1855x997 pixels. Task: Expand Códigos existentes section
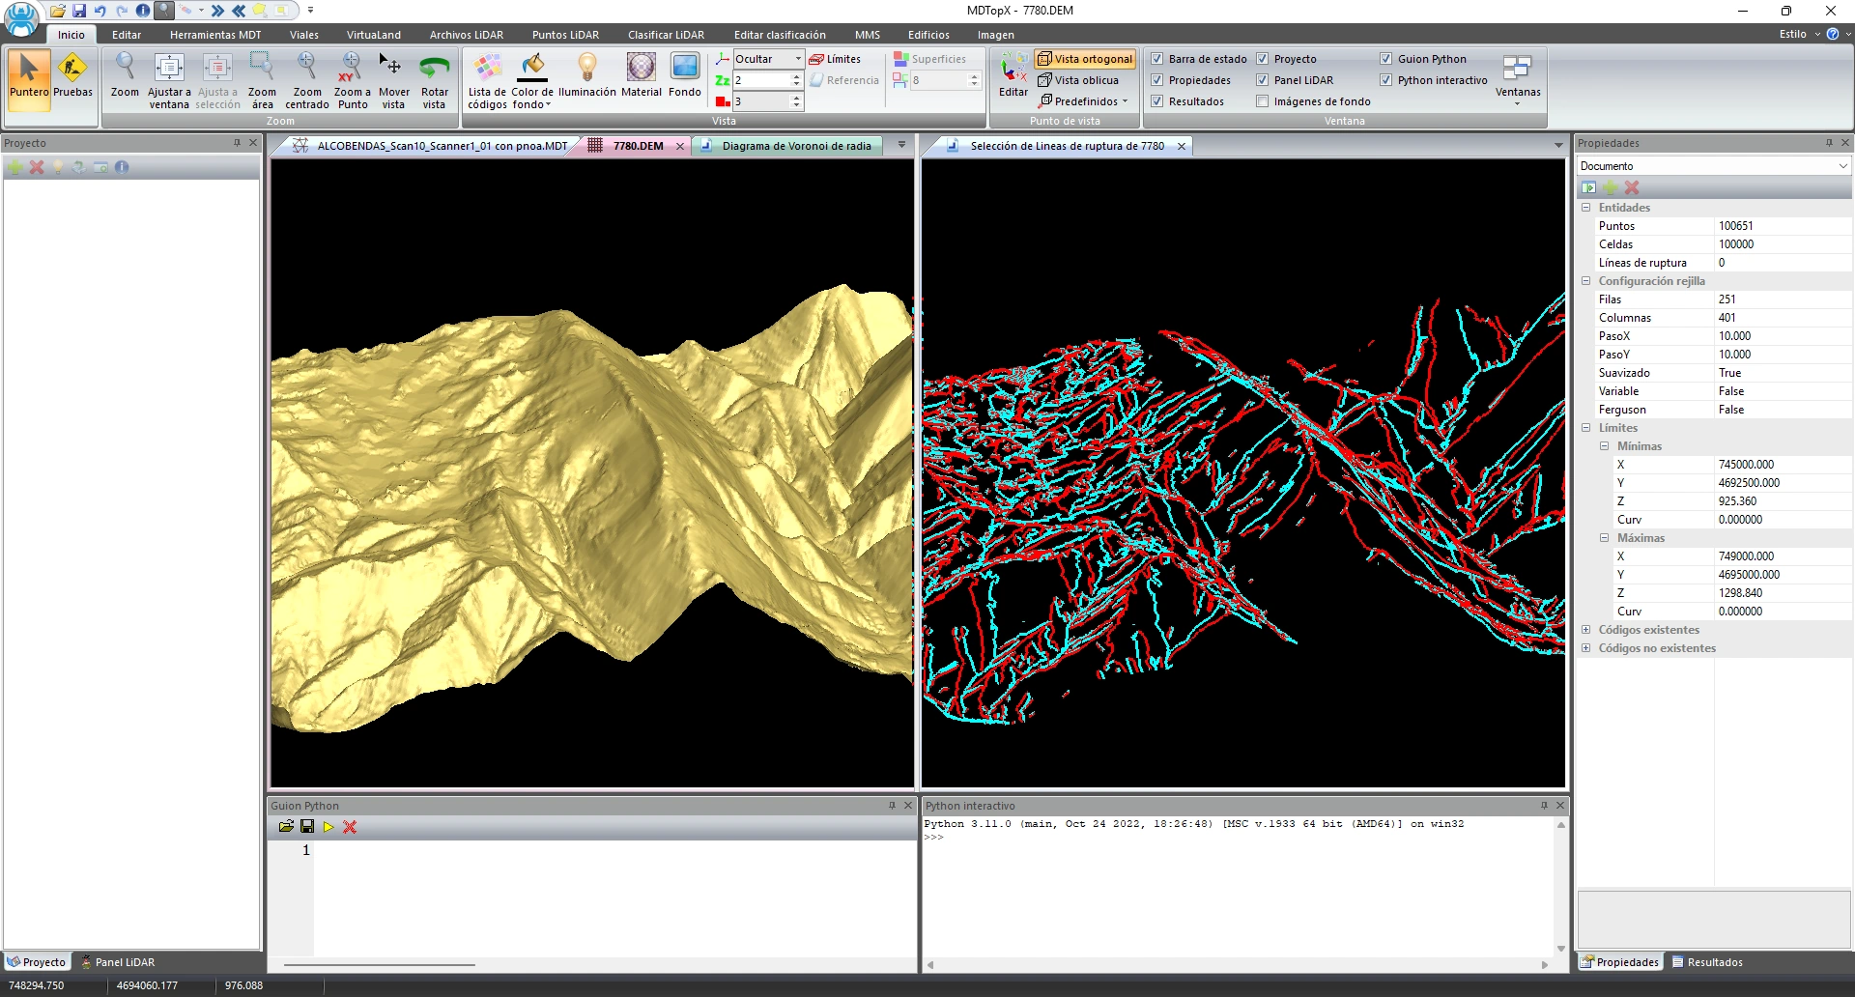point(1585,630)
